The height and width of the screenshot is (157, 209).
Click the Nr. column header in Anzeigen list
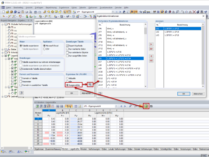pyautogui.click(x=159, y=25)
